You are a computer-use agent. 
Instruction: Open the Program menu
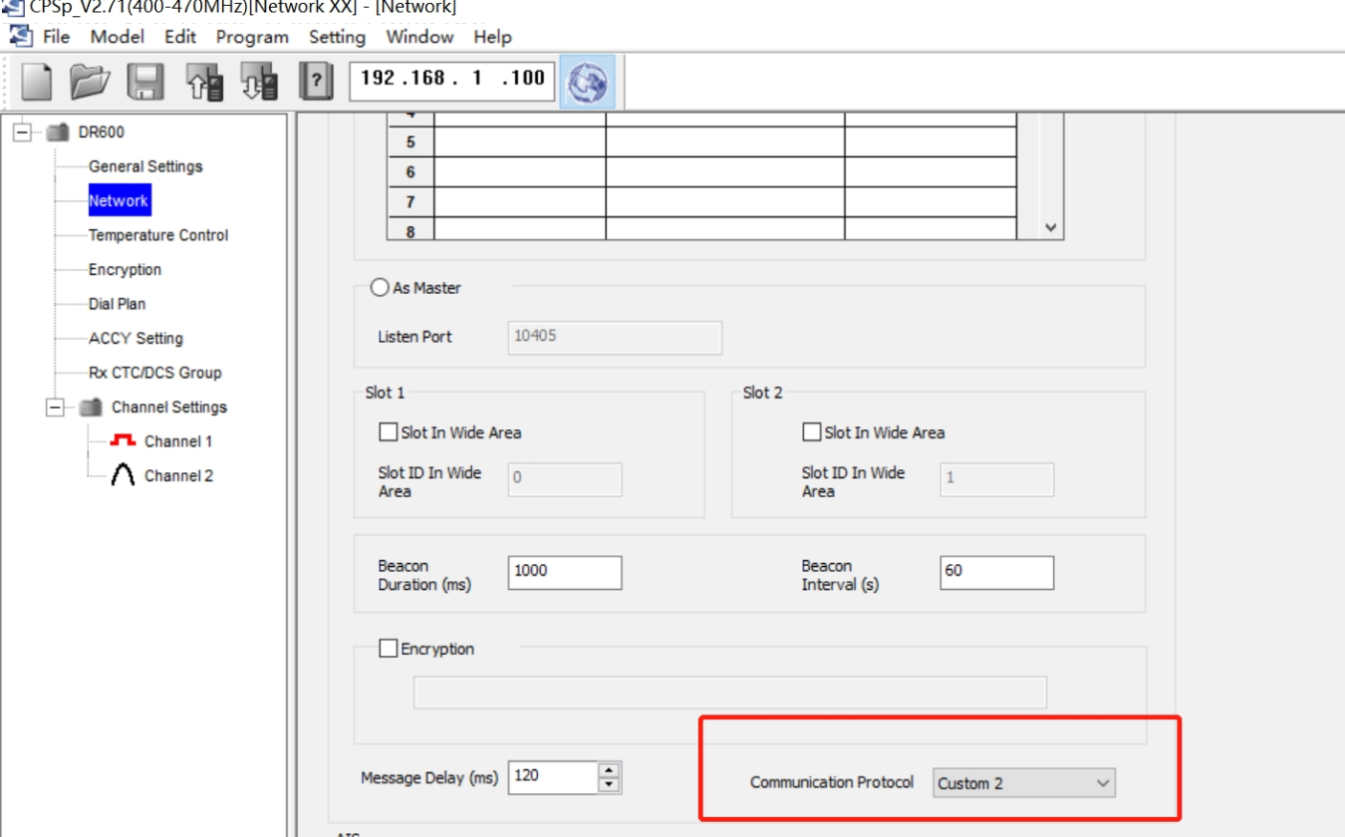(x=252, y=37)
